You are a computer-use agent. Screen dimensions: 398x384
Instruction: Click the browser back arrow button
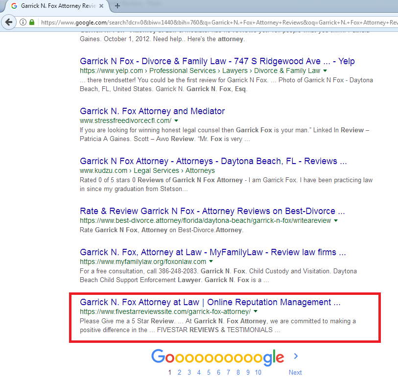[9, 23]
